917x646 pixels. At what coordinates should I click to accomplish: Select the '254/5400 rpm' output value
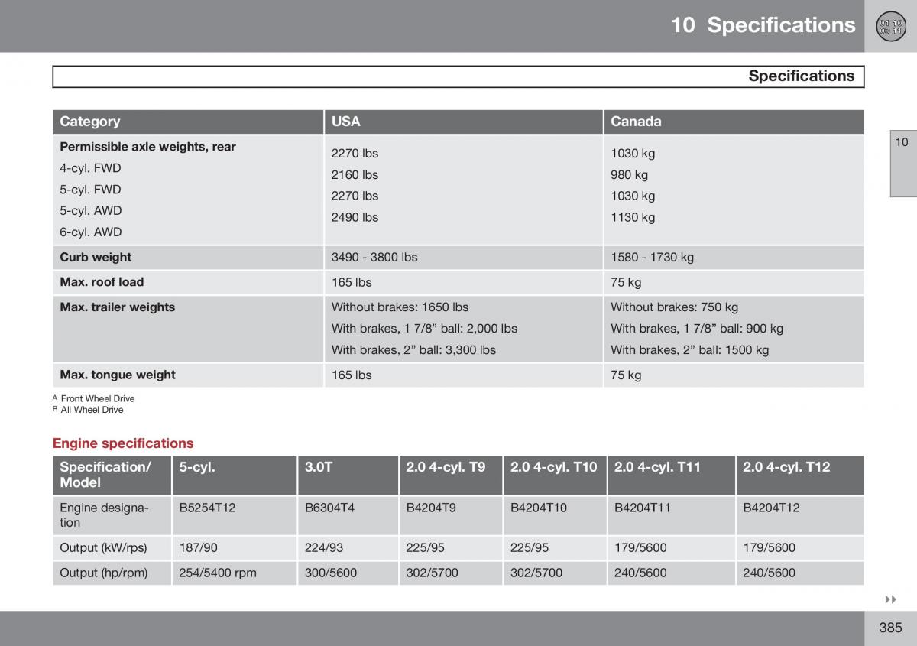tap(218, 573)
